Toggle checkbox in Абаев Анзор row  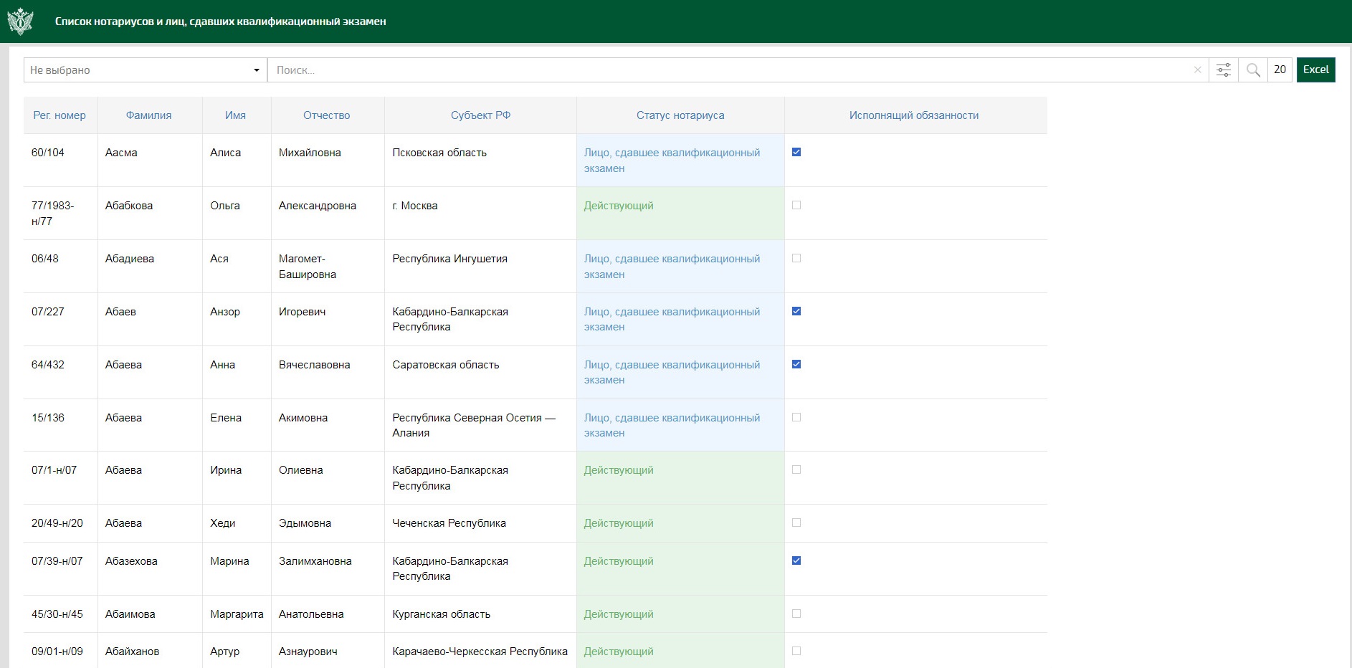tap(796, 311)
